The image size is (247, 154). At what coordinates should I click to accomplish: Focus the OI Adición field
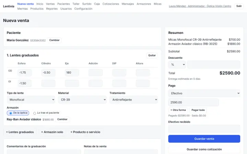coord(95,83)
